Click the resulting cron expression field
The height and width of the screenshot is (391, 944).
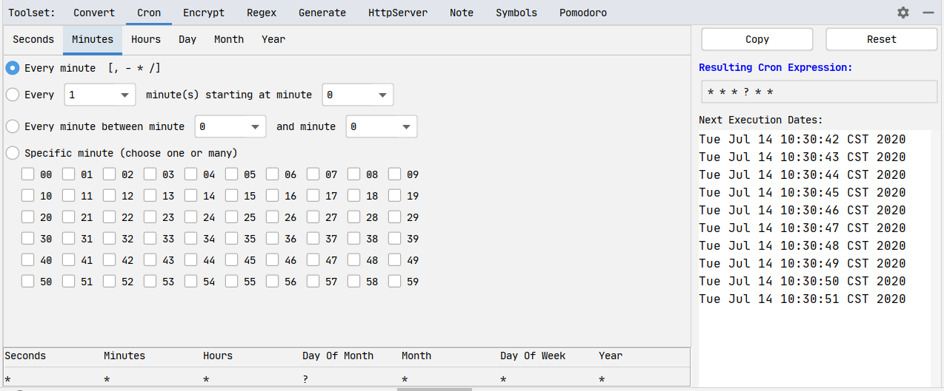click(820, 91)
